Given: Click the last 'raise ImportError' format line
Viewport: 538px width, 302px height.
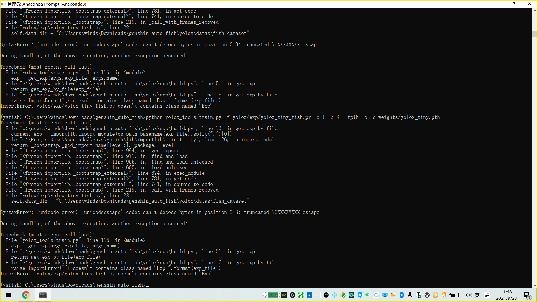Looking at the screenshot, I should tap(116, 268).
